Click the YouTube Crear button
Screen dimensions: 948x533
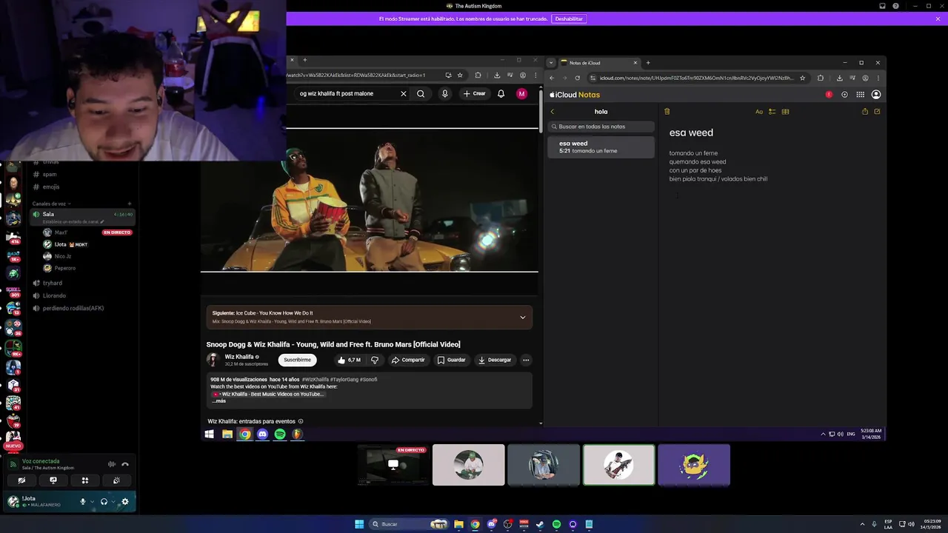[475, 94]
